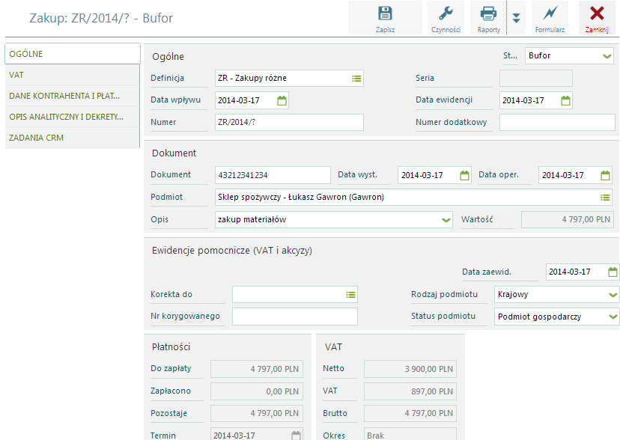Click the Okres field Brak

point(410,434)
